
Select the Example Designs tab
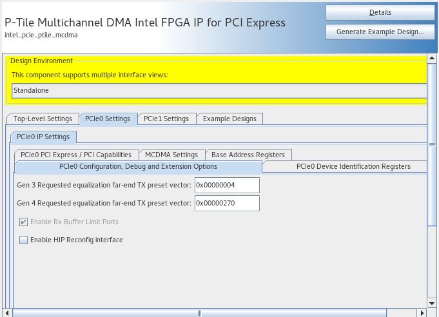229,119
